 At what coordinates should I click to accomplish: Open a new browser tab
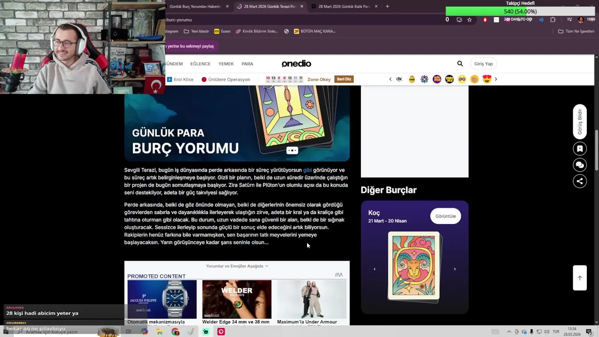[387, 7]
